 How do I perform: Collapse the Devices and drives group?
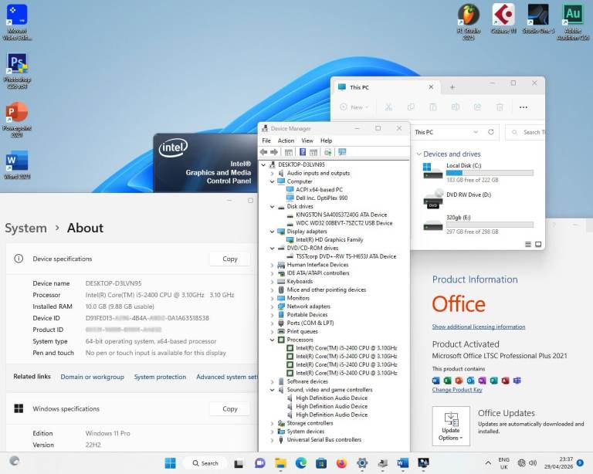click(x=419, y=154)
